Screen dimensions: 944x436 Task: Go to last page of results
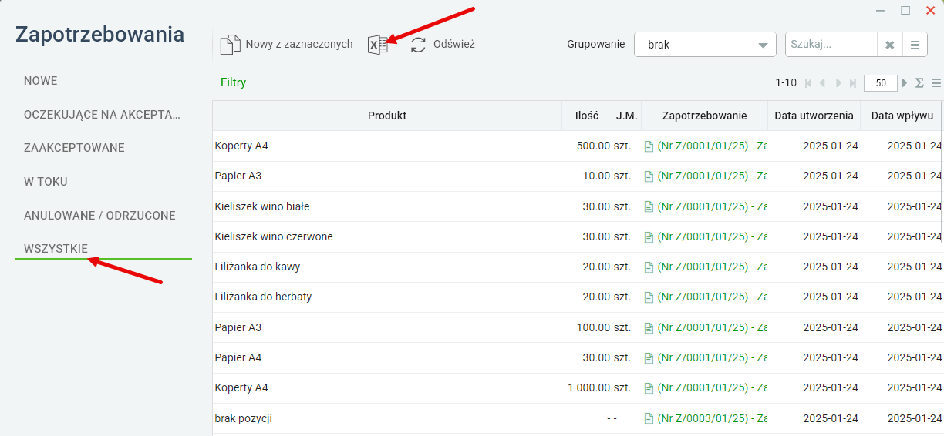pos(852,82)
